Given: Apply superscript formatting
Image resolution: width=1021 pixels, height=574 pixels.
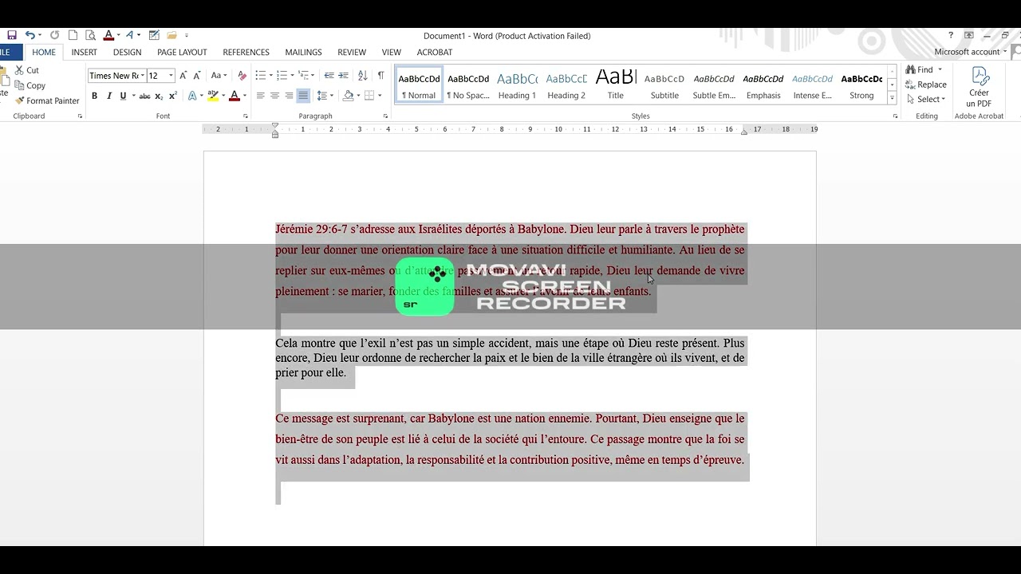Looking at the screenshot, I should 173,96.
